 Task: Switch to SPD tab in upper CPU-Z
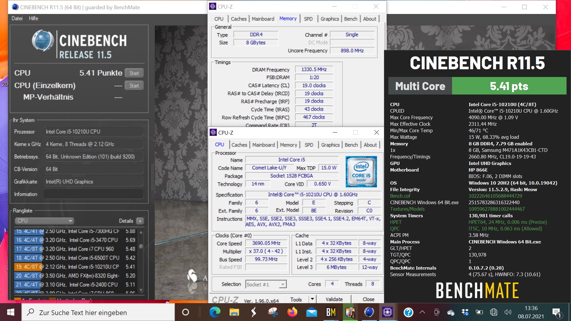pos(308,19)
